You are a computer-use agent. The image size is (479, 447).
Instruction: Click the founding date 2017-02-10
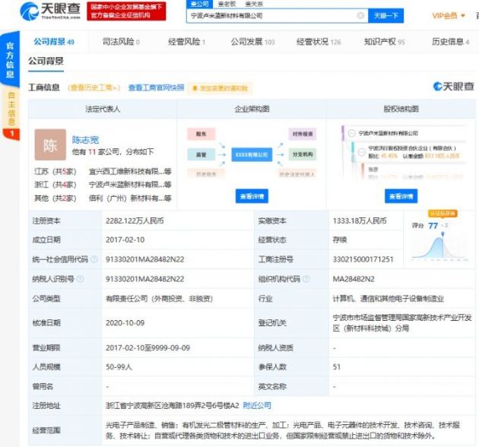pos(125,240)
